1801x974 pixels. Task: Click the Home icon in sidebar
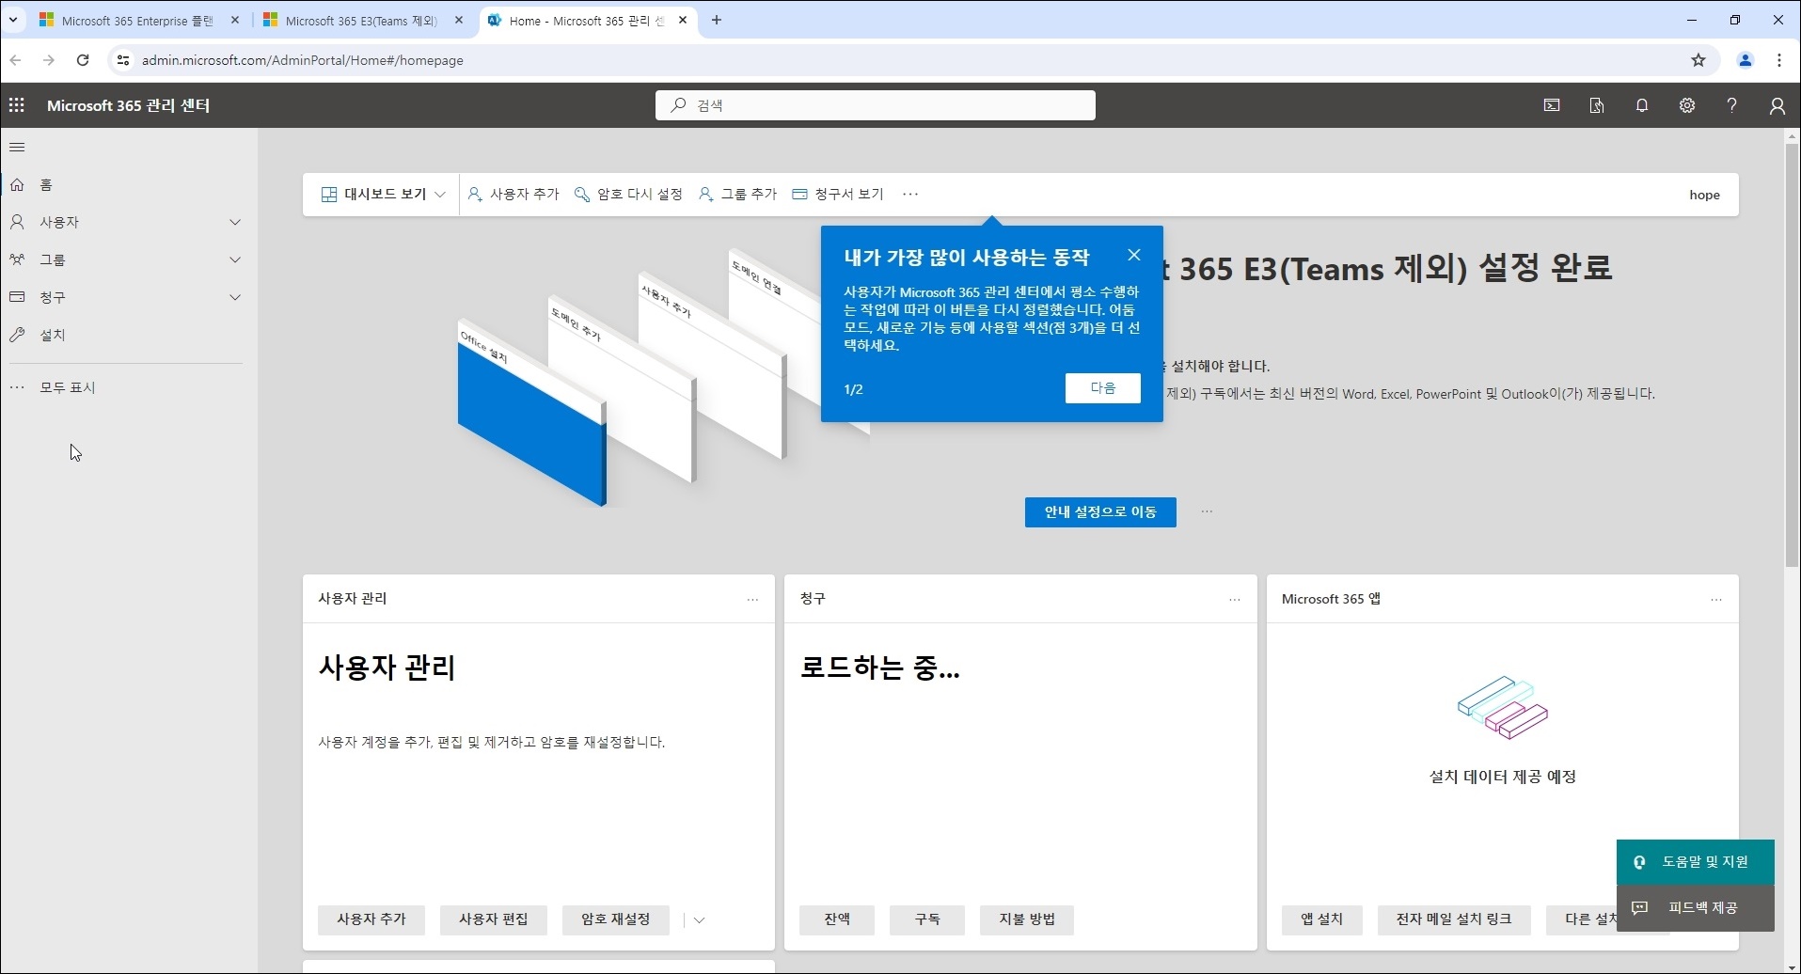point(17,184)
